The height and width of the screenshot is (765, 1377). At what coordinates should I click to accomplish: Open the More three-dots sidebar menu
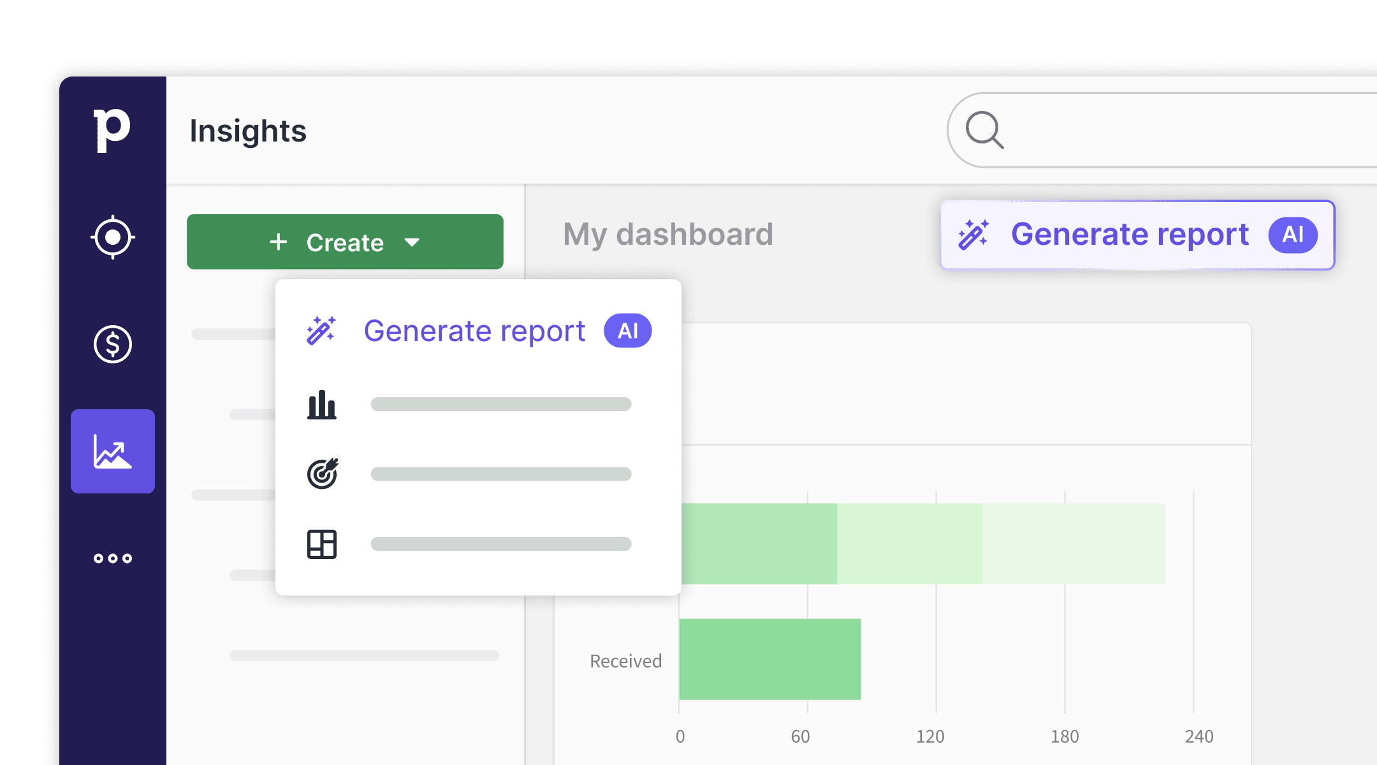tap(113, 558)
